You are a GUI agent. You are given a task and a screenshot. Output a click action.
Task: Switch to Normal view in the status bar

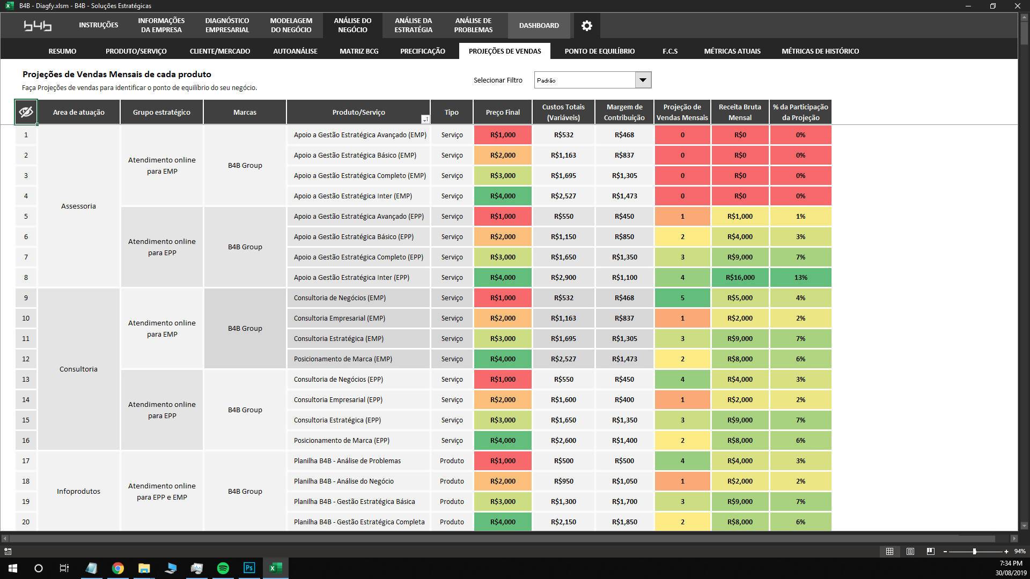(889, 551)
